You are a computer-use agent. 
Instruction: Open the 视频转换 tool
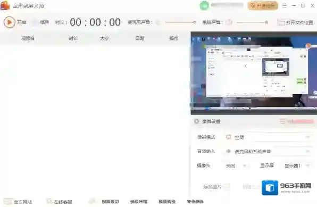click(x=167, y=202)
